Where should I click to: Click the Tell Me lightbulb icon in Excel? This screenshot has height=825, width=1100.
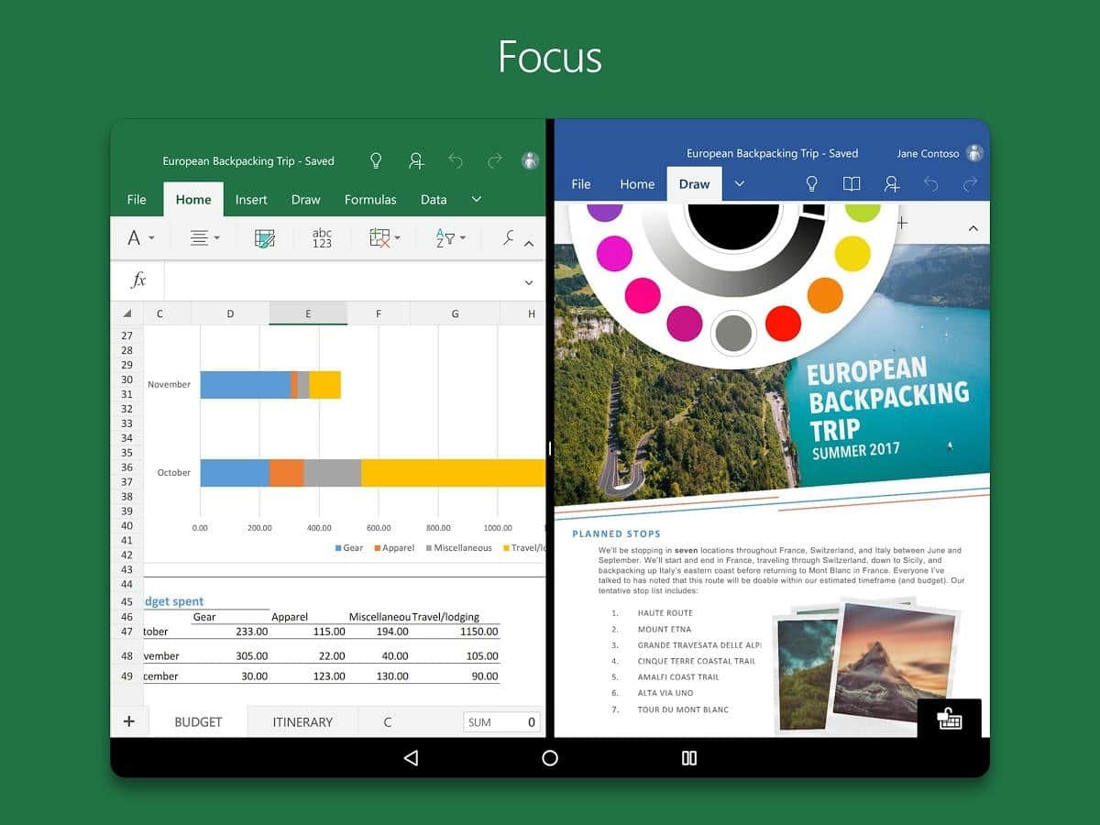[376, 161]
